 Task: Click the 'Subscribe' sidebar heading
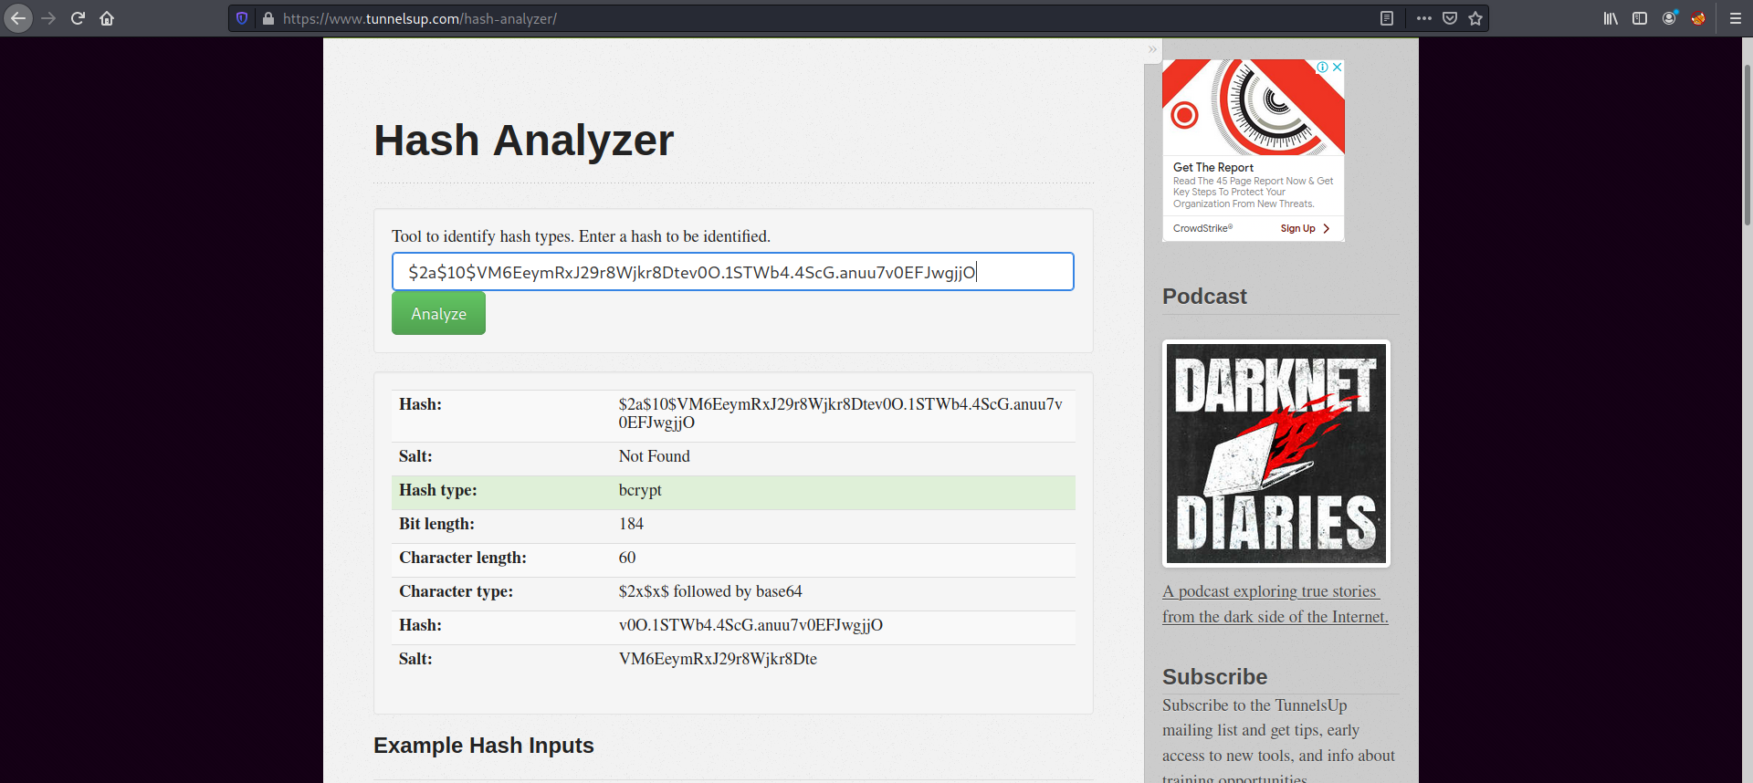tap(1214, 677)
